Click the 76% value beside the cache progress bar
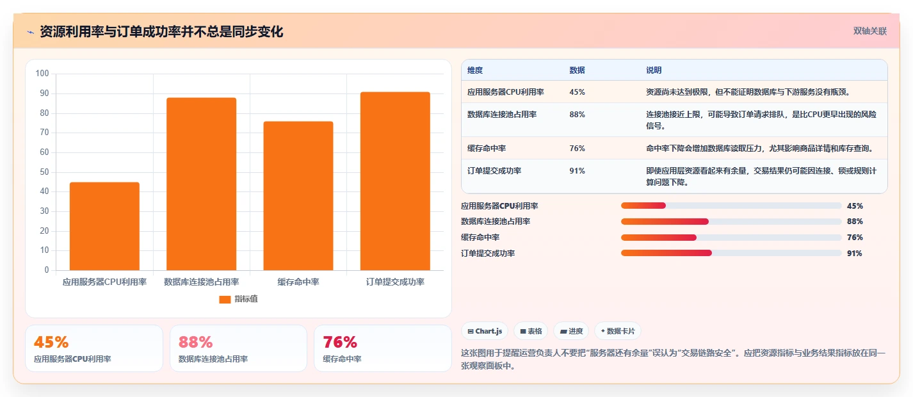The width and height of the screenshot is (913, 397). click(x=855, y=238)
